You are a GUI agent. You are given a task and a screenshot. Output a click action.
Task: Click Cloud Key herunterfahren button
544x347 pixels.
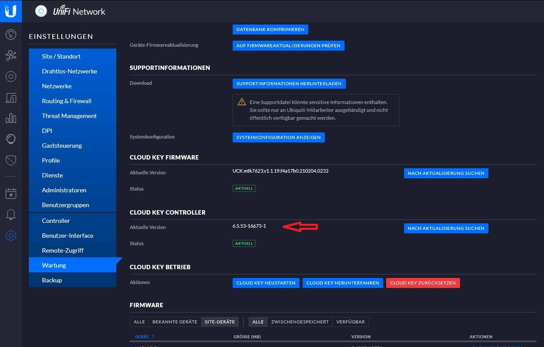tap(343, 283)
